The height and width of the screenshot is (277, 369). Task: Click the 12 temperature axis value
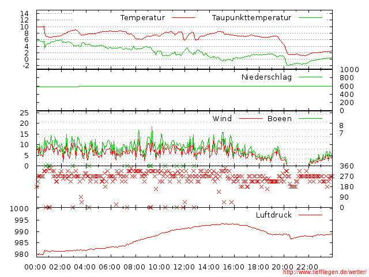24,20
